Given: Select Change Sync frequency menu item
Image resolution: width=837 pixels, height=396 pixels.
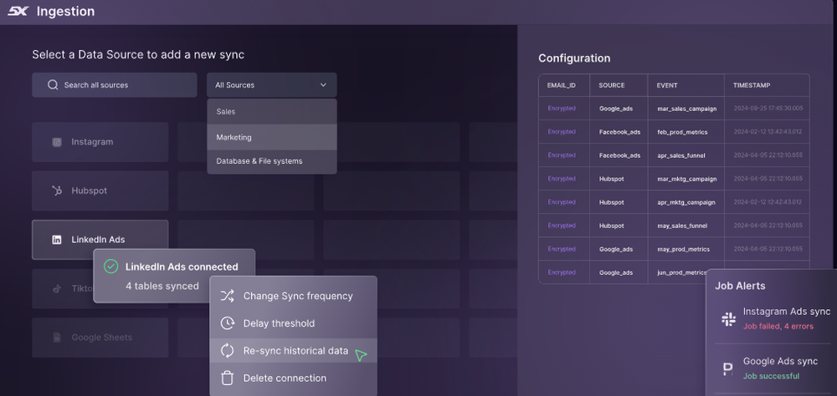Looking at the screenshot, I should (293, 296).
